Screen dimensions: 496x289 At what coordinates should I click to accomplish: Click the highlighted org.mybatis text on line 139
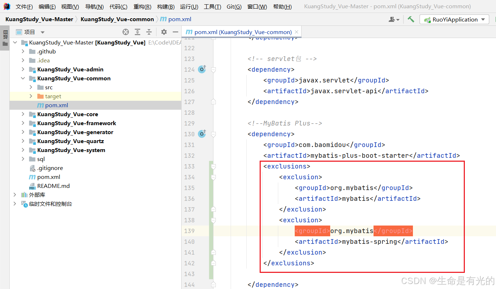352,231
